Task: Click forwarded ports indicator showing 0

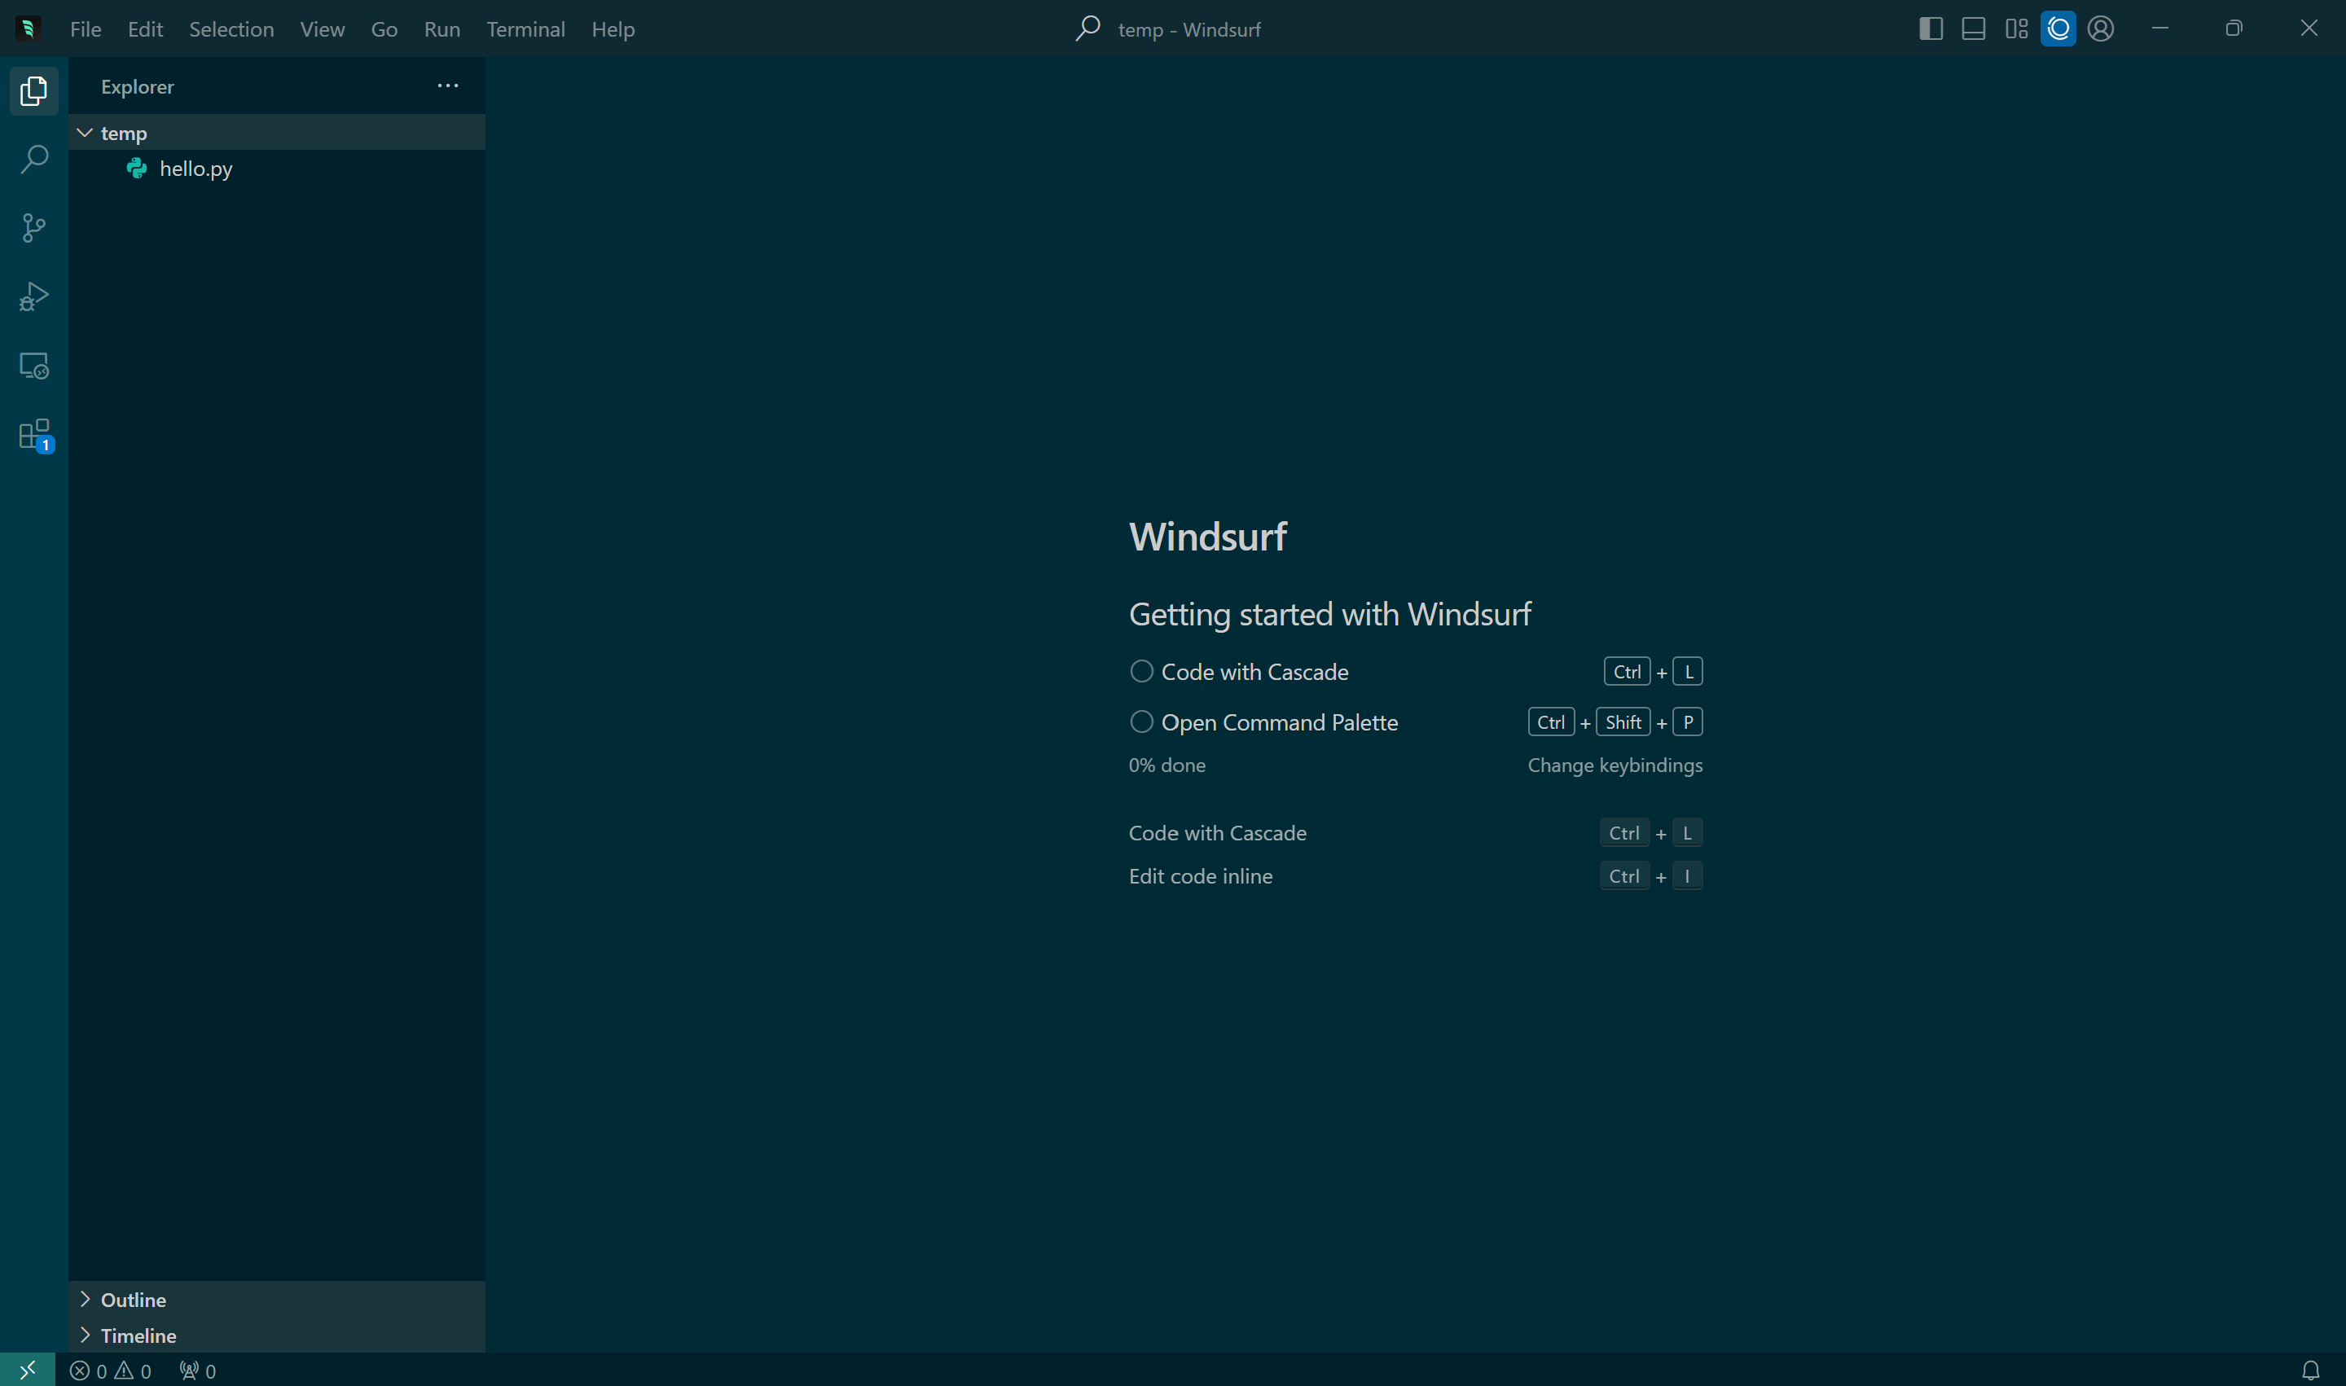Action: (x=197, y=1371)
